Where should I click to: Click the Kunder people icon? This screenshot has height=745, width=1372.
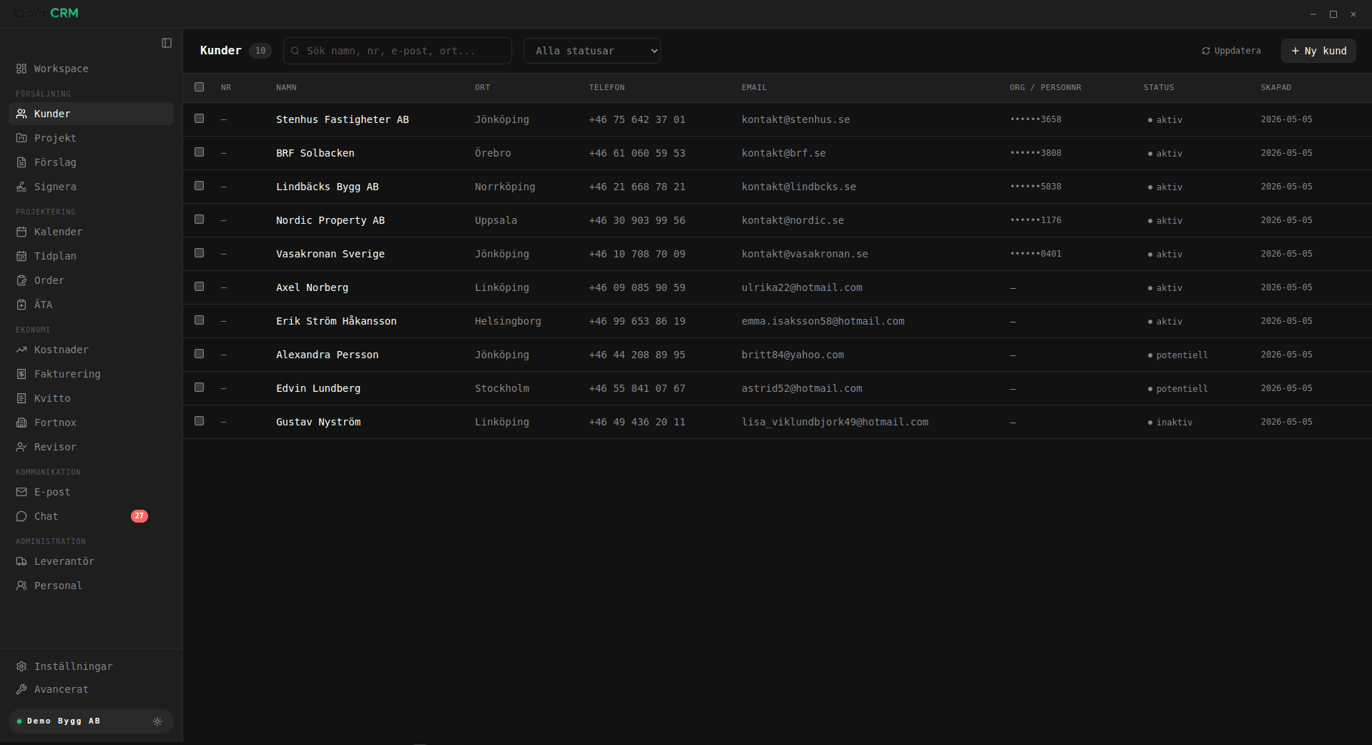click(x=21, y=114)
